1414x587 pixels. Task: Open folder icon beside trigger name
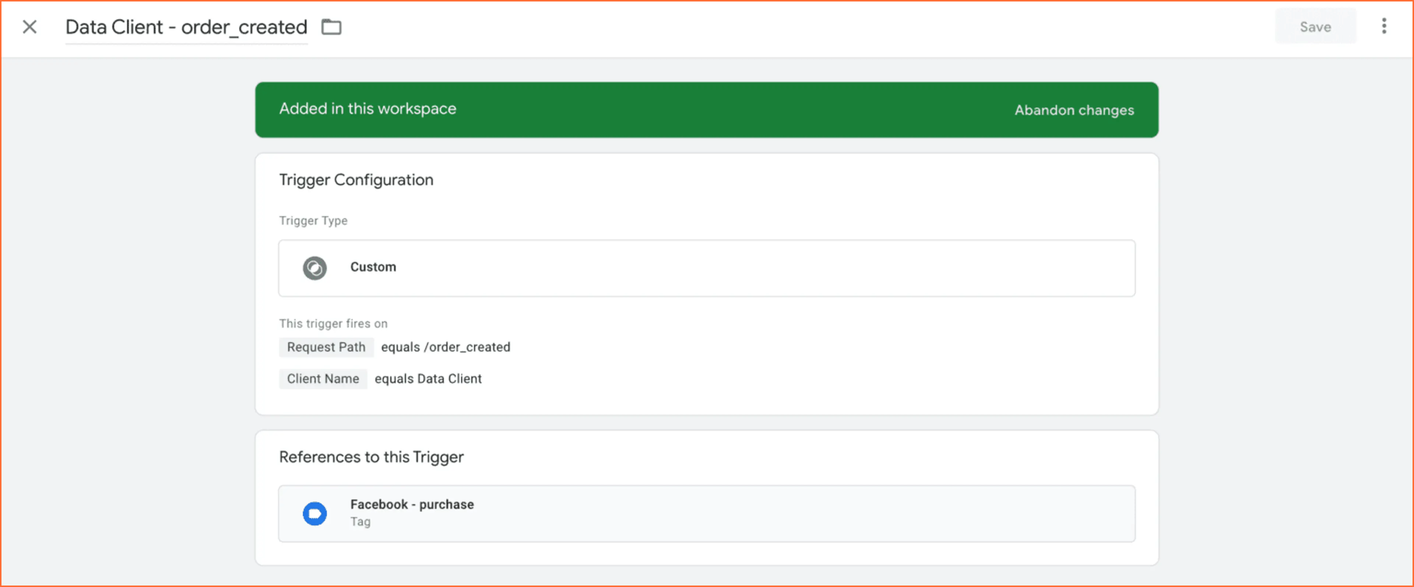[331, 26]
